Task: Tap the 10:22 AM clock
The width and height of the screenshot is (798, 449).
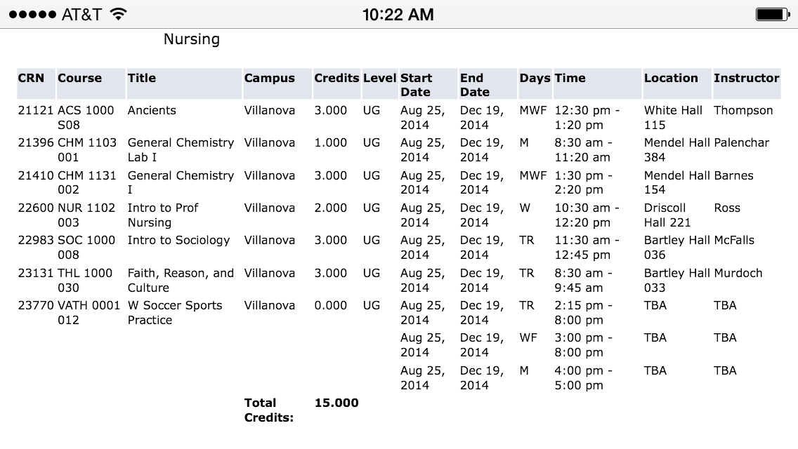Action: (x=398, y=15)
